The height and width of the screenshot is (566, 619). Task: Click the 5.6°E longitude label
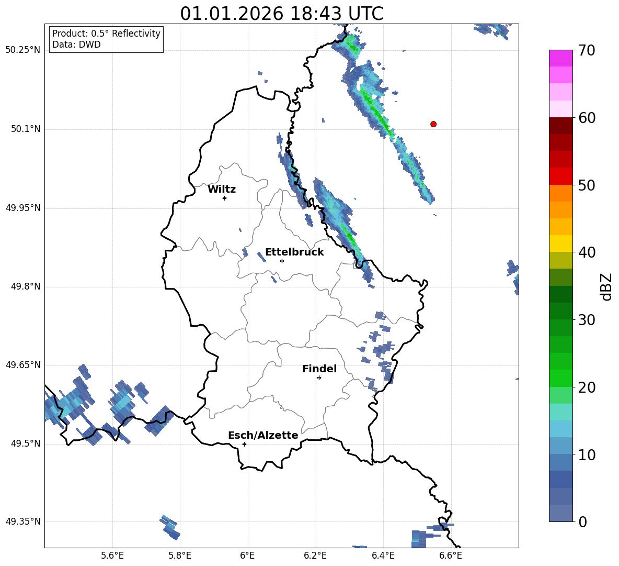(x=112, y=556)
